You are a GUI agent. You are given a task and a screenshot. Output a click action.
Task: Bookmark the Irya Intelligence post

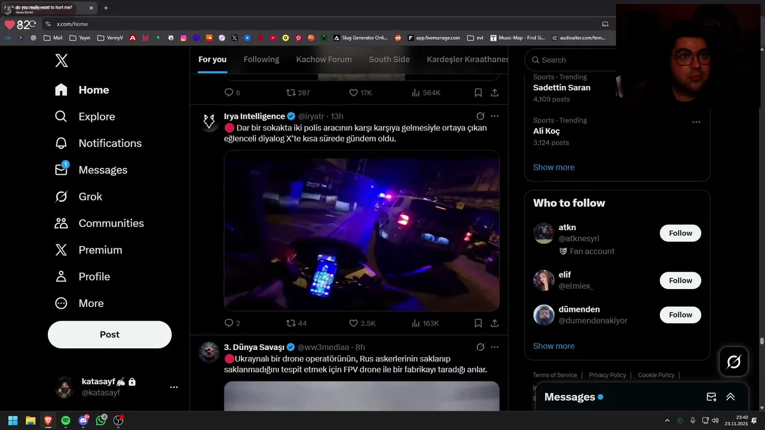(478, 323)
